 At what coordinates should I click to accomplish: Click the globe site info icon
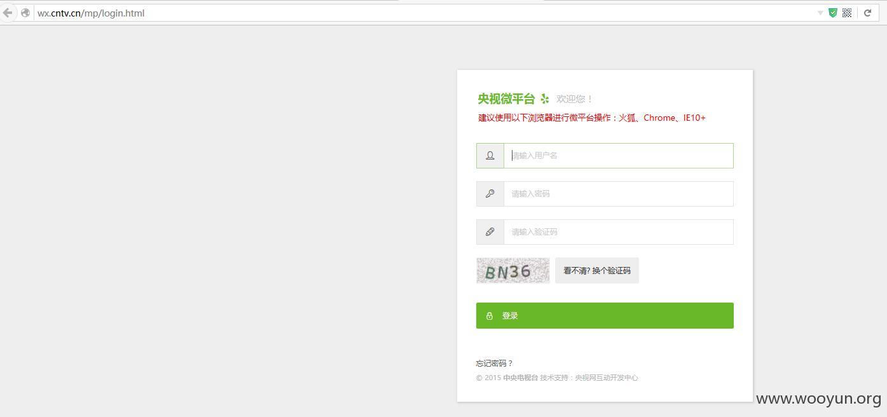(x=25, y=13)
